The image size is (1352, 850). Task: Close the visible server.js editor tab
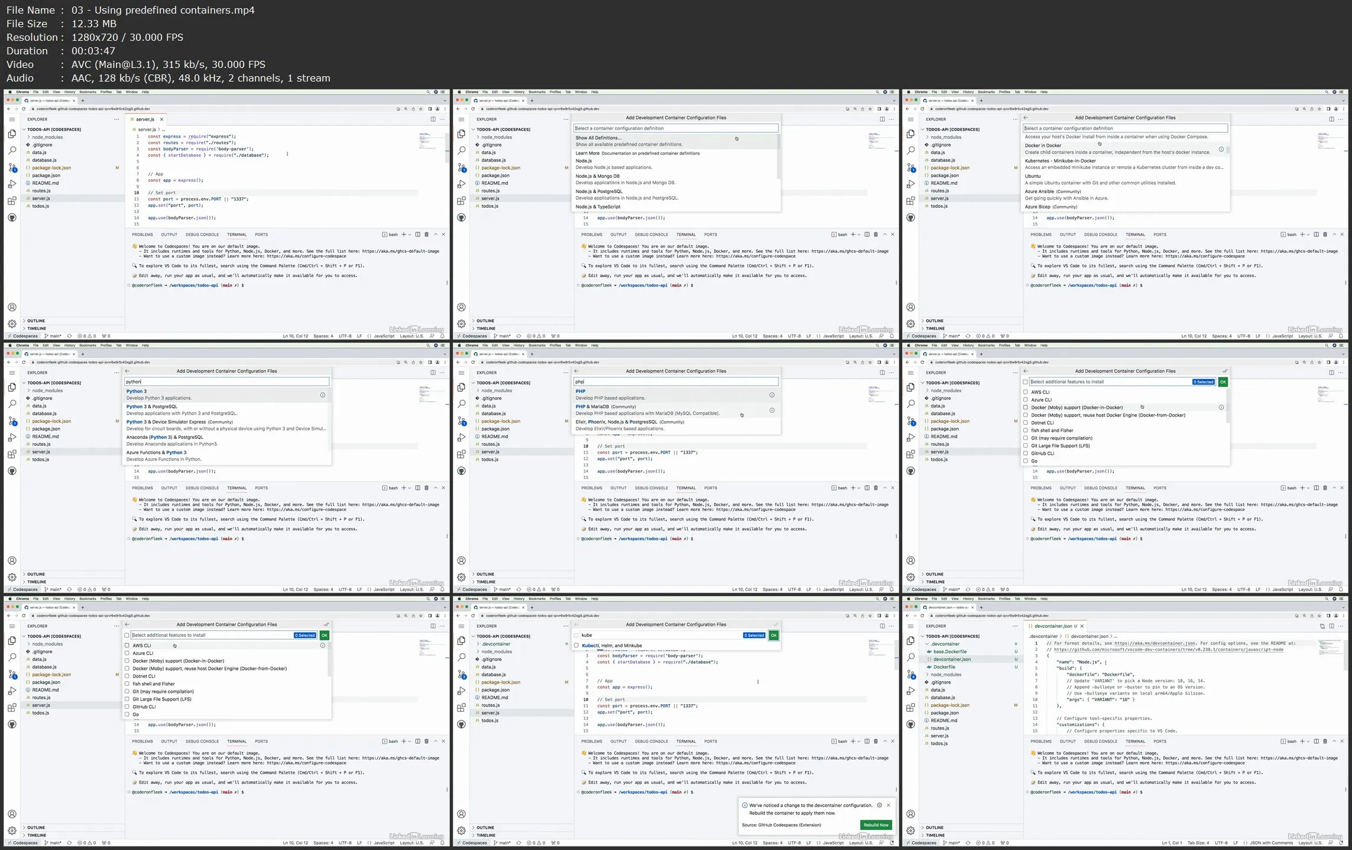point(161,119)
